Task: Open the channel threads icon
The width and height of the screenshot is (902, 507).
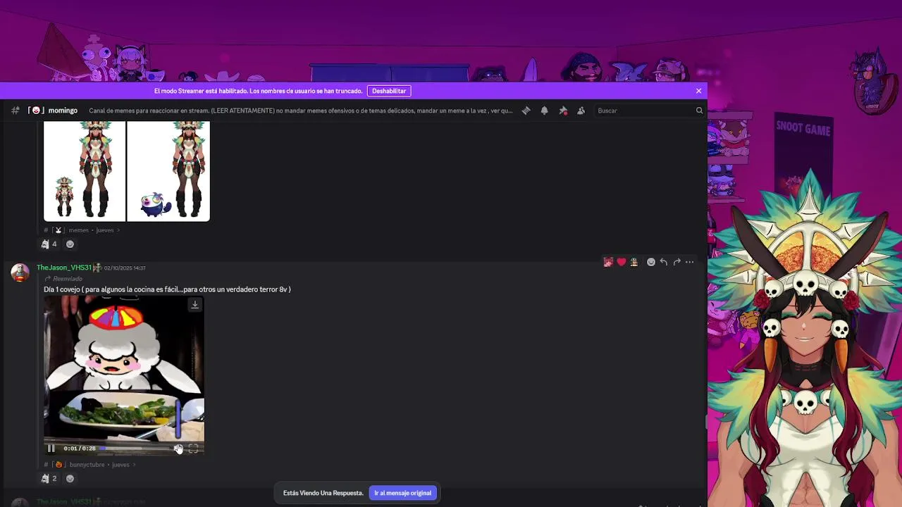Action: tap(526, 111)
